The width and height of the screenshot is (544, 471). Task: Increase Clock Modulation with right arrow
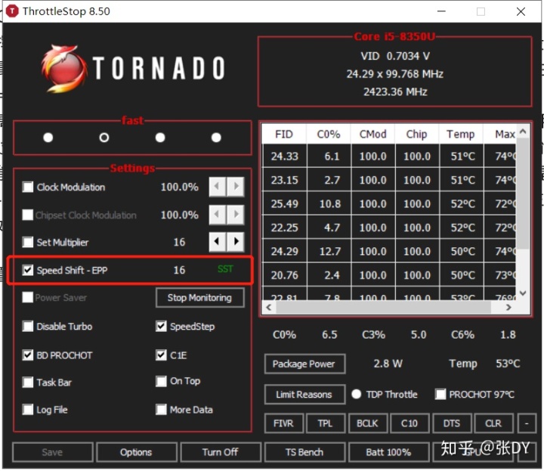click(x=236, y=187)
